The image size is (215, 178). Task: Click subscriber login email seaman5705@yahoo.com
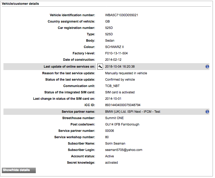(x=124, y=150)
